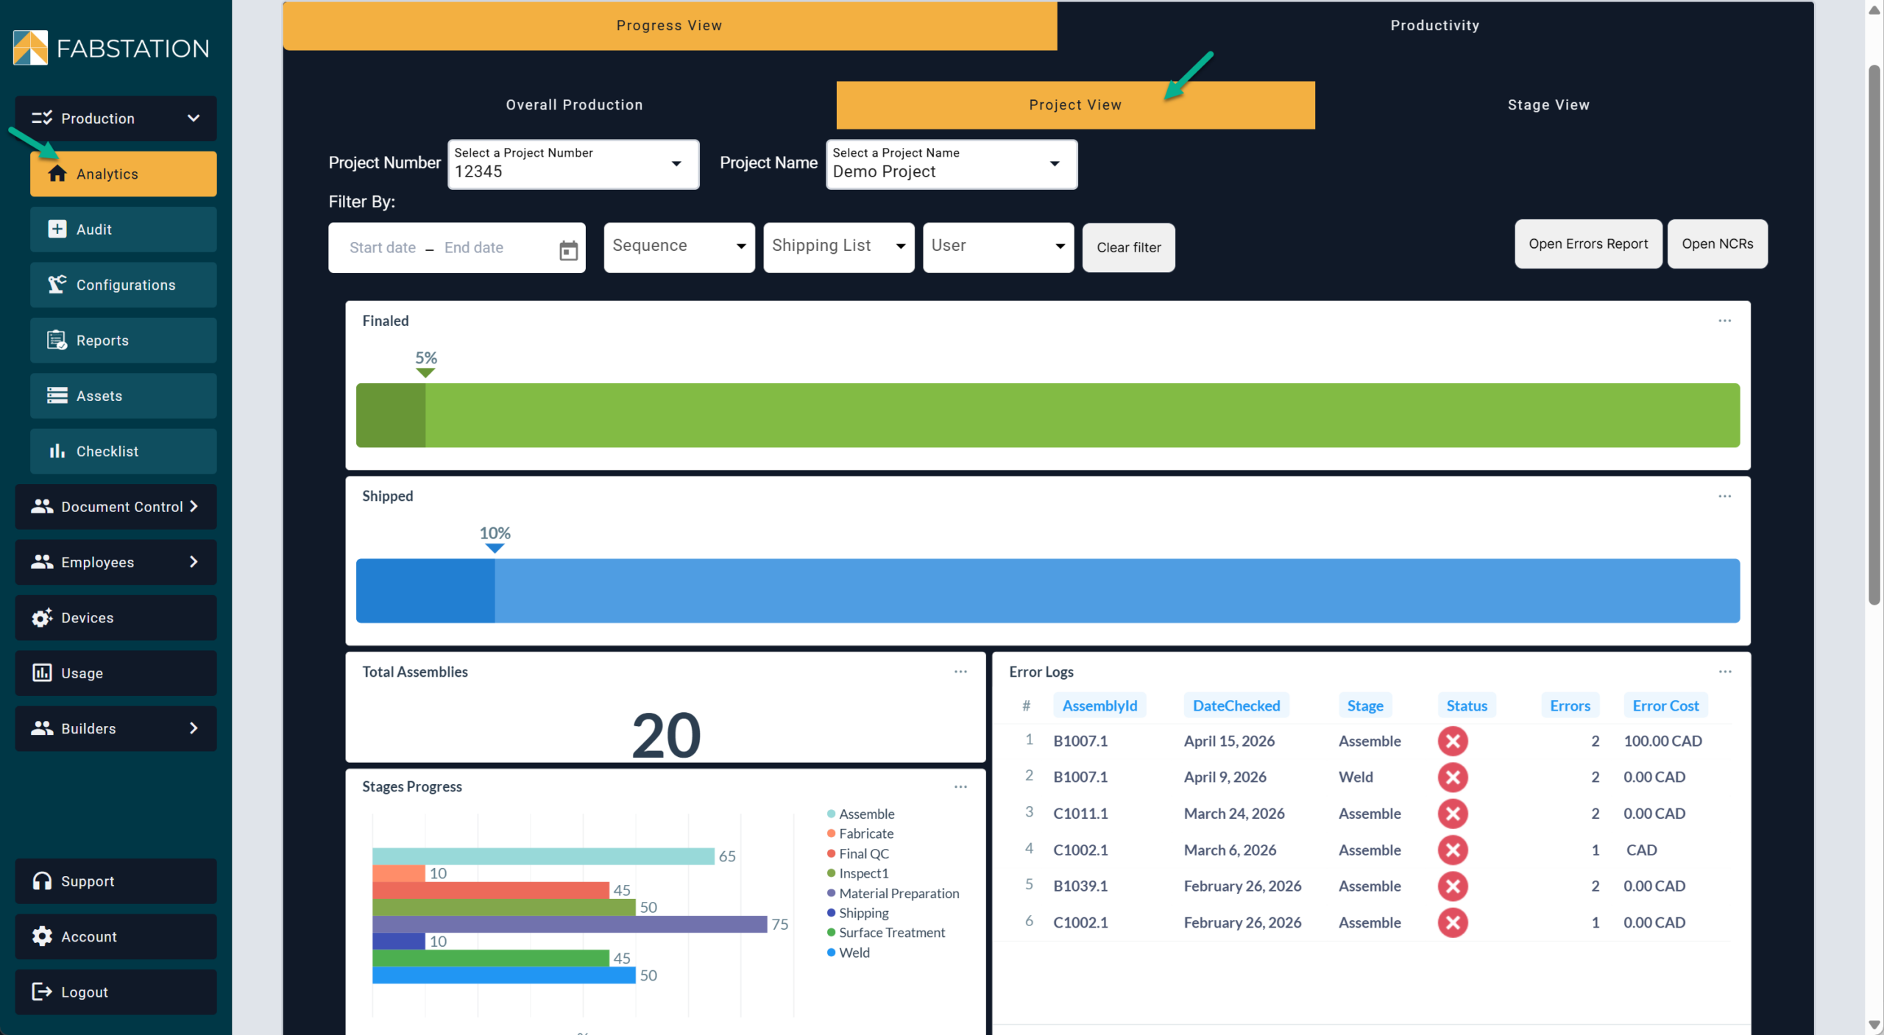Switch to the Productivity tab
This screenshot has width=1884, height=1035.
point(1434,26)
